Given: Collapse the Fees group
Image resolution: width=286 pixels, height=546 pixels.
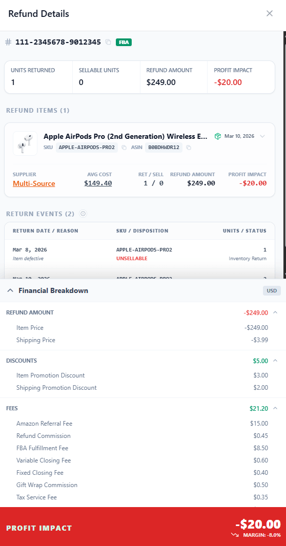Looking at the screenshot, I should 275,408.
